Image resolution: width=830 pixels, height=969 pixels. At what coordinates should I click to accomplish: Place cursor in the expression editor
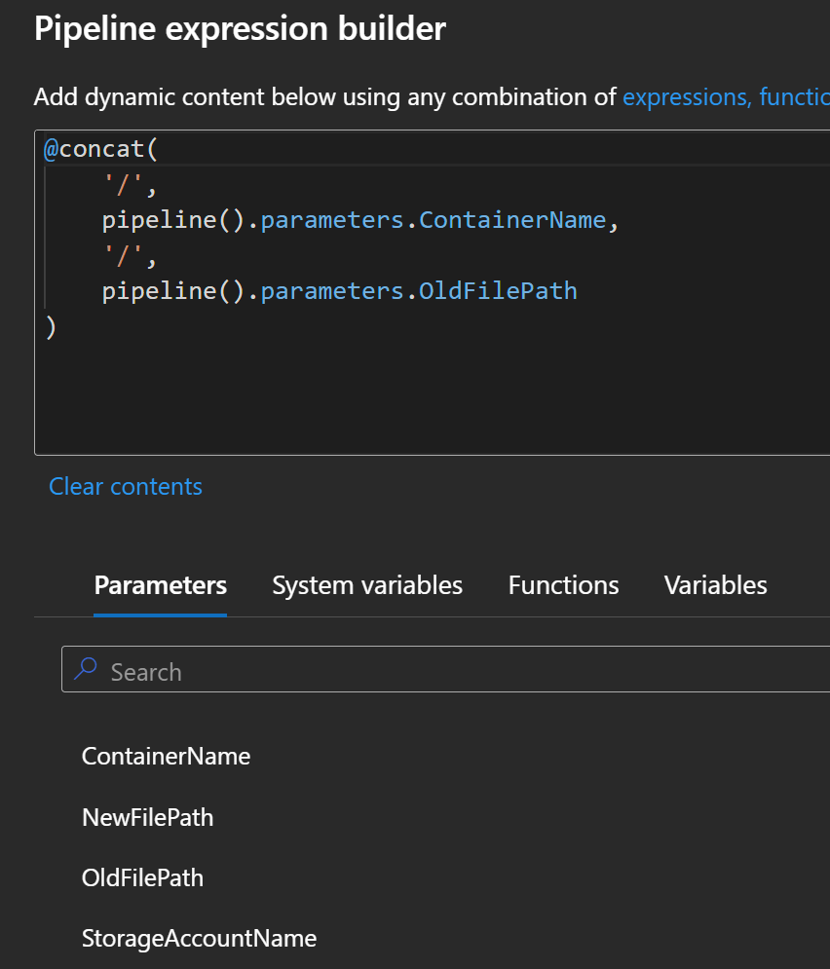click(390, 390)
